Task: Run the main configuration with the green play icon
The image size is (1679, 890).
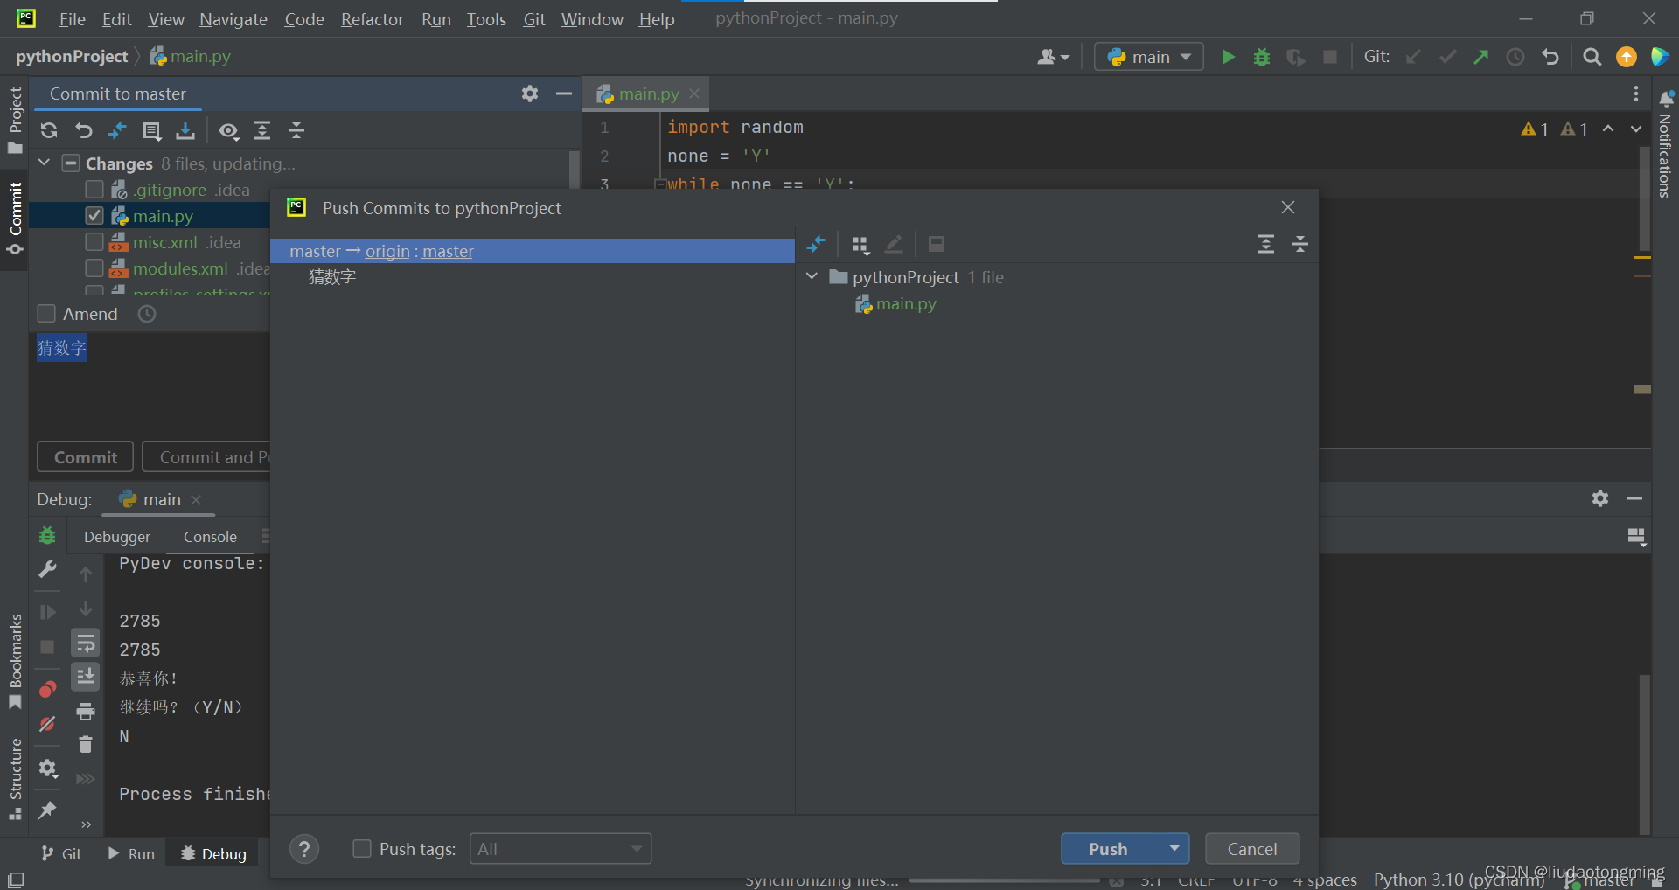Action: (1228, 57)
